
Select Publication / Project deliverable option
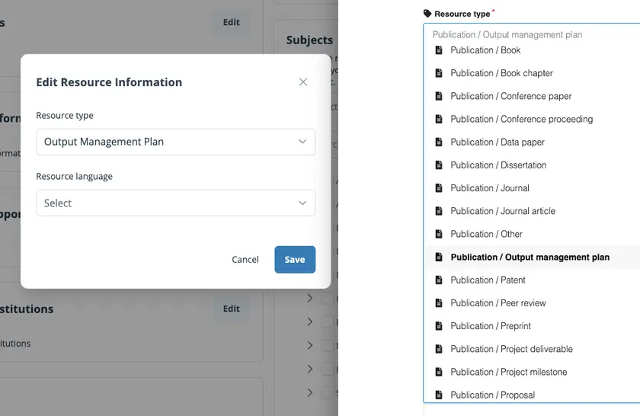(x=511, y=349)
